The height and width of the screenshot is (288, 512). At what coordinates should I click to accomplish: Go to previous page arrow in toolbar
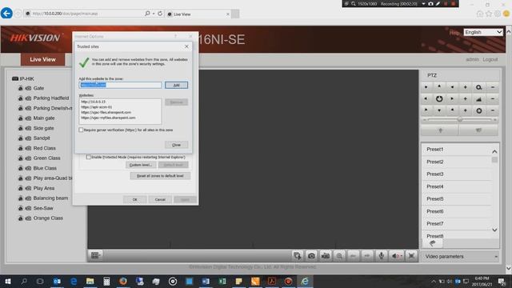click(x=353, y=256)
